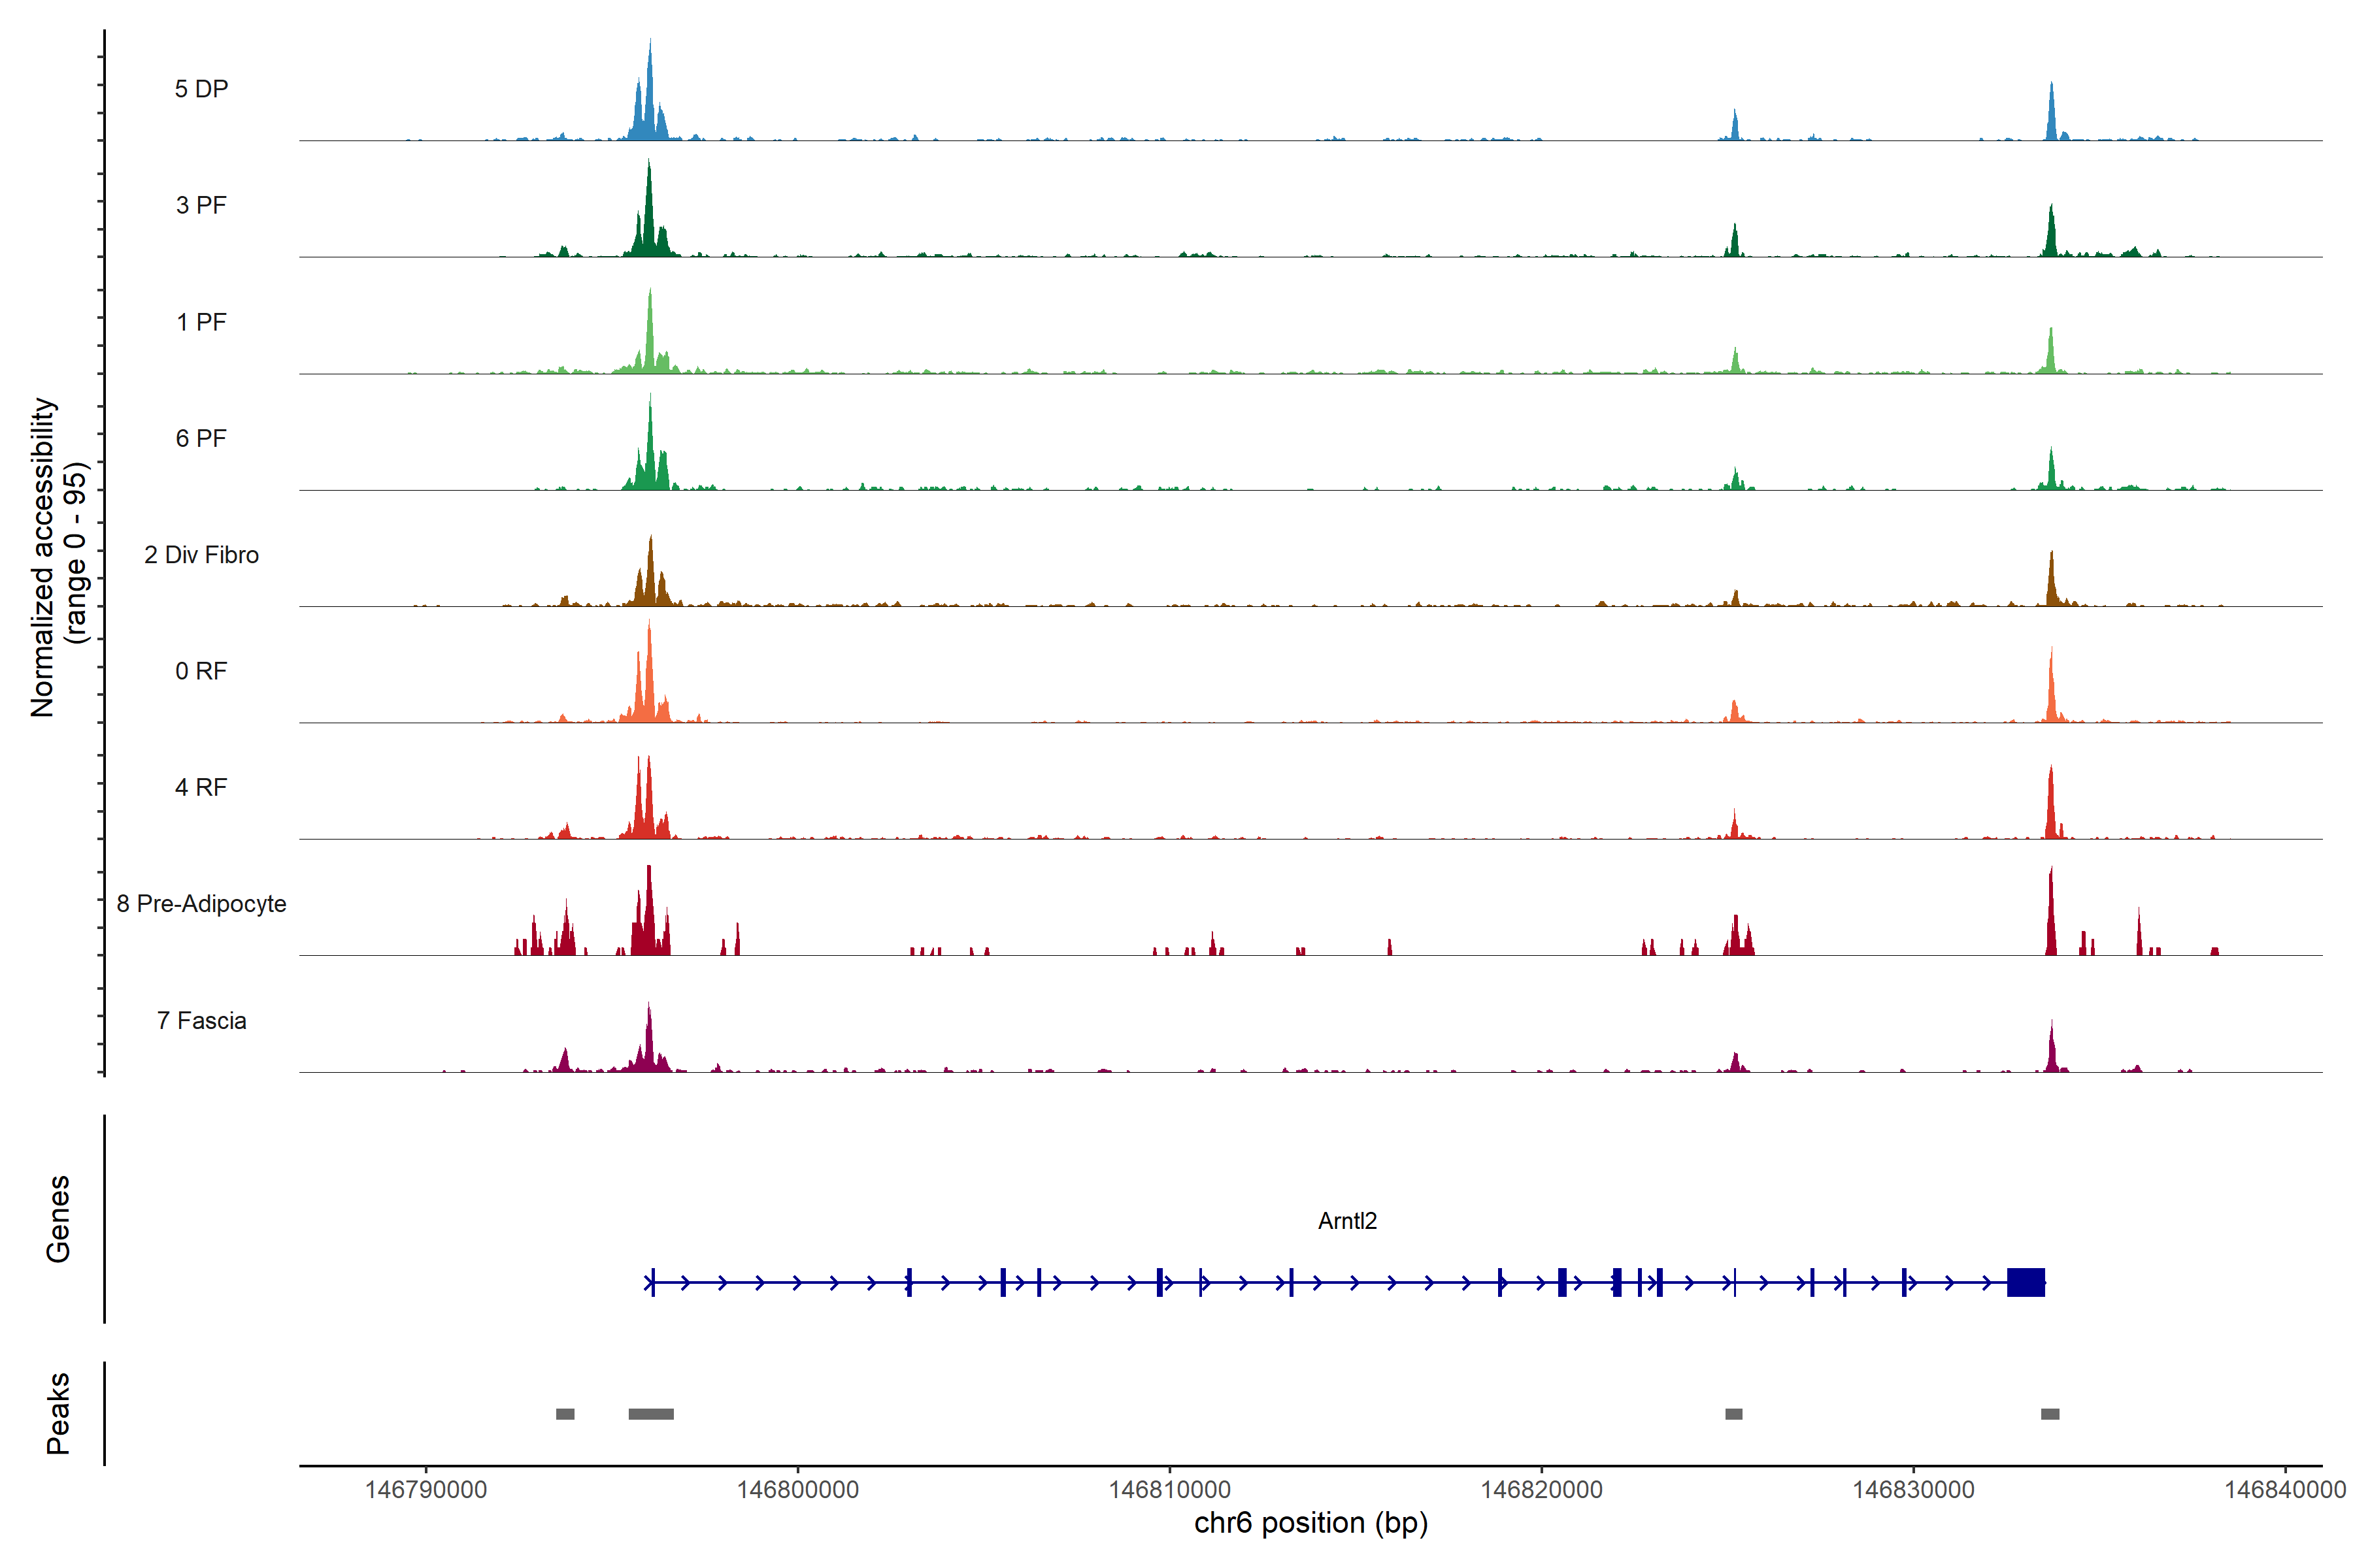Click the leftmost gray peak bar
The image size is (2353, 1568).
565,1414
